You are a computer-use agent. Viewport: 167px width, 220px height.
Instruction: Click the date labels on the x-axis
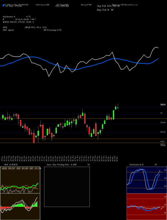(60, 159)
